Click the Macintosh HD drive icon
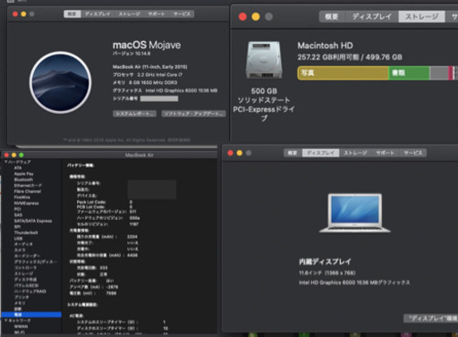458x337 pixels. click(x=264, y=60)
